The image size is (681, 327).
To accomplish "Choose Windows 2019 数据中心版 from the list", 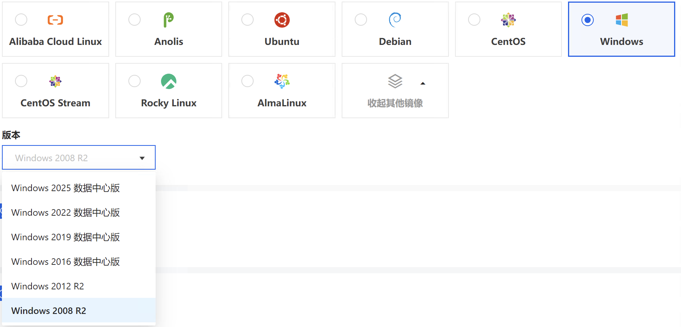I will pyautogui.click(x=79, y=237).
